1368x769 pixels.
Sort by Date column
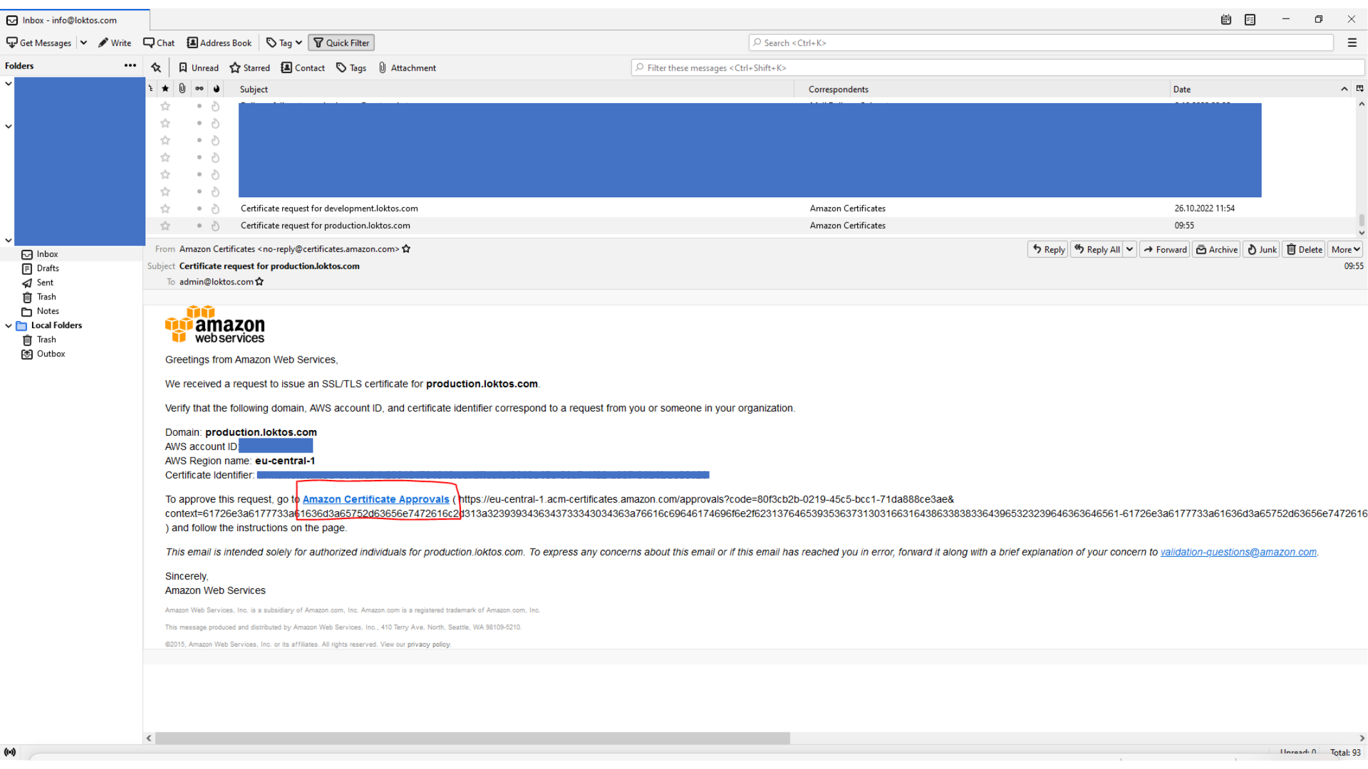point(1261,89)
